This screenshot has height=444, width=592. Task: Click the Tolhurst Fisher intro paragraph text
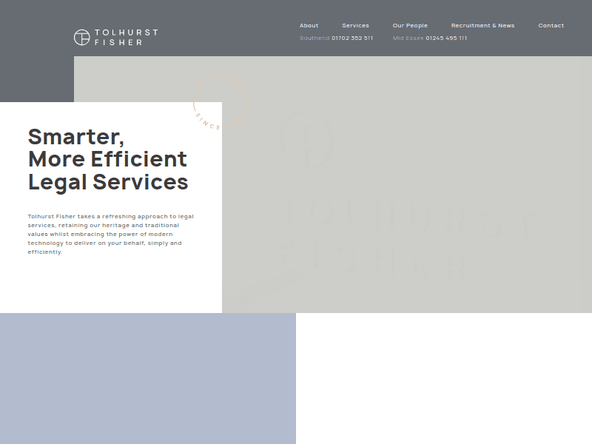(x=111, y=234)
